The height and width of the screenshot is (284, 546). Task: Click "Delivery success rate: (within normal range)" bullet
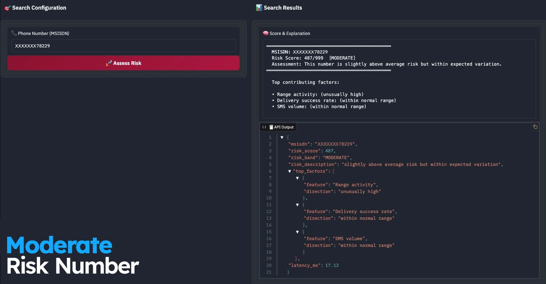coord(334,100)
